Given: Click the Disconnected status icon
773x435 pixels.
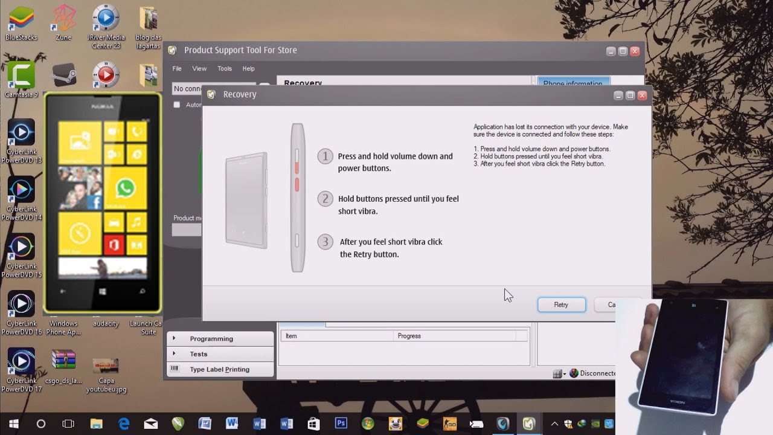Looking at the screenshot, I should coord(574,373).
